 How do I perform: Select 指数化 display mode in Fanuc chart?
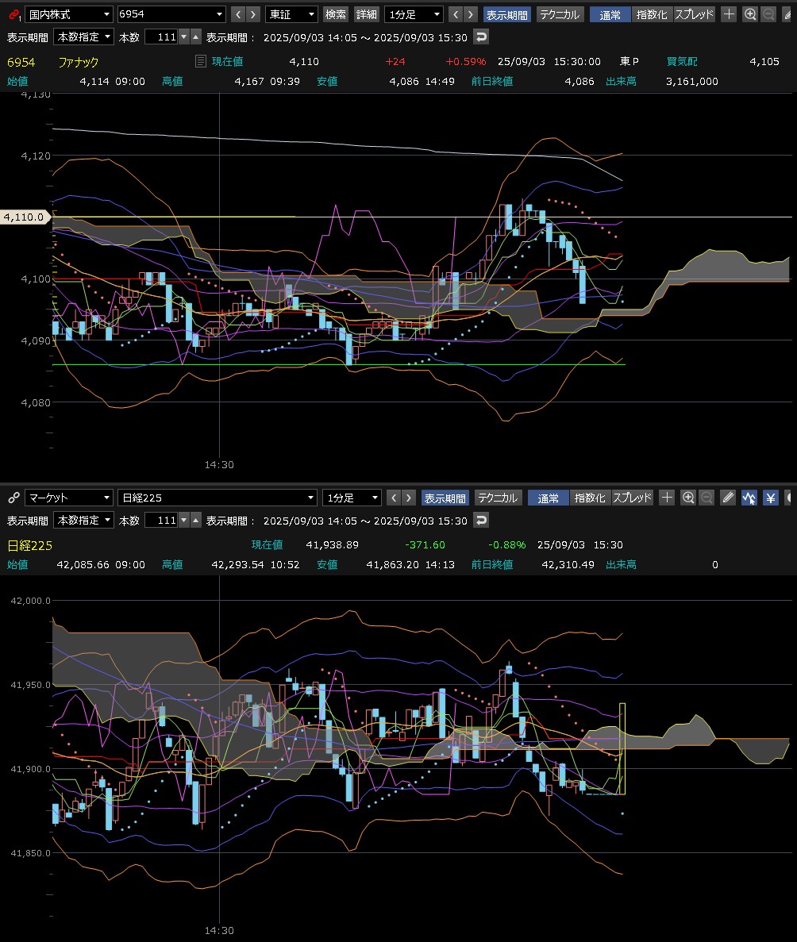coord(653,13)
